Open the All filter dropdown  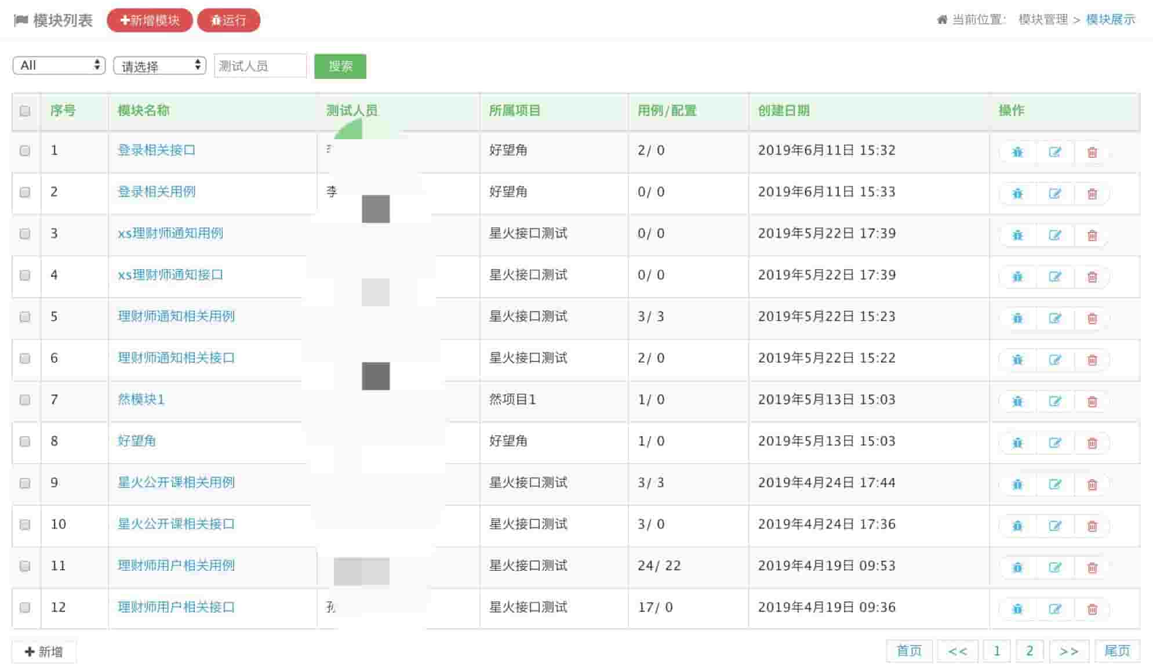pyautogui.click(x=59, y=66)
